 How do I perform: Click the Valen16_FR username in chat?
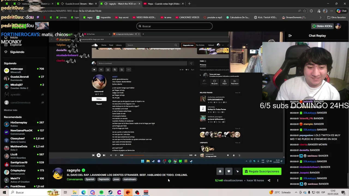tap(306, 118)
